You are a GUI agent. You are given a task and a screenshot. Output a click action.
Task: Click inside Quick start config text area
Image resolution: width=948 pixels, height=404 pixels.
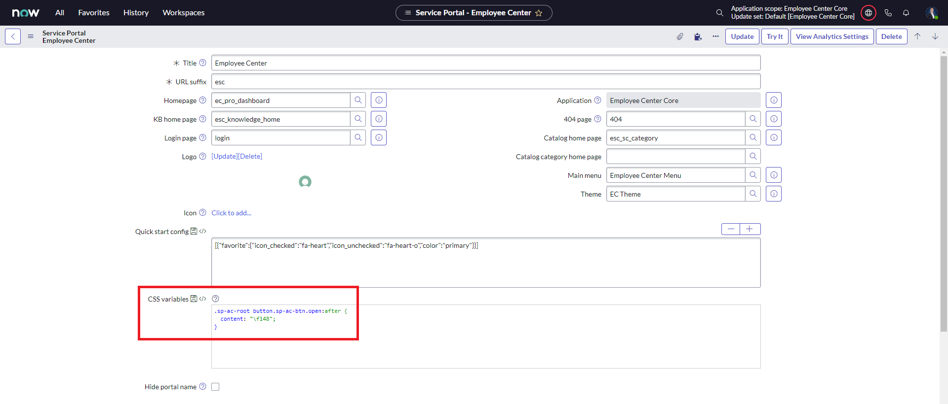(x=486, y=263)
